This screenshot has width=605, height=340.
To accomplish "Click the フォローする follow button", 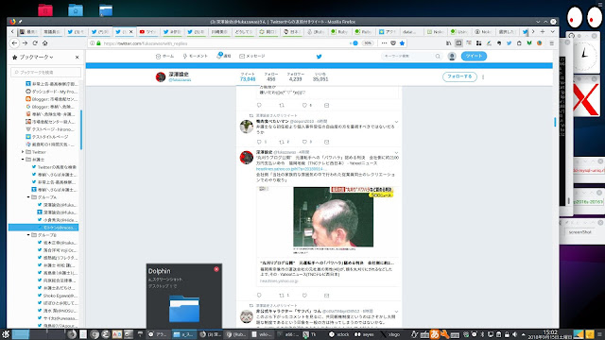I will [x=459, y=76].
